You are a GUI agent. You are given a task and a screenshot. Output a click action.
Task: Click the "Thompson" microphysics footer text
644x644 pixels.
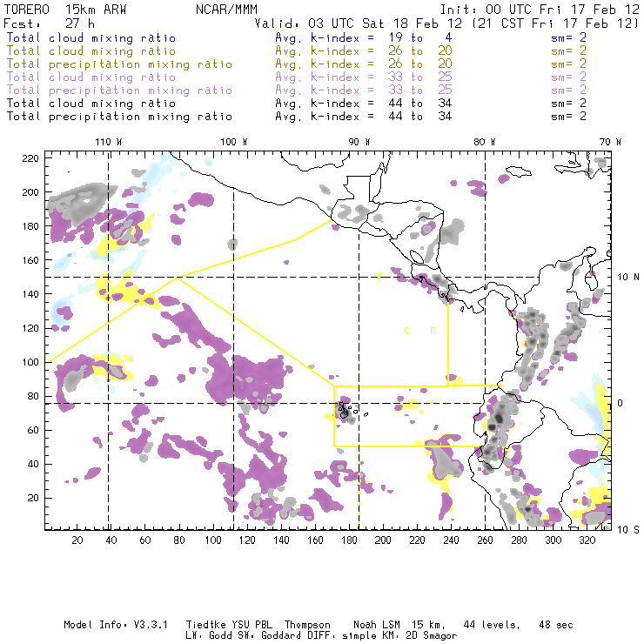(x=307, y=625)
